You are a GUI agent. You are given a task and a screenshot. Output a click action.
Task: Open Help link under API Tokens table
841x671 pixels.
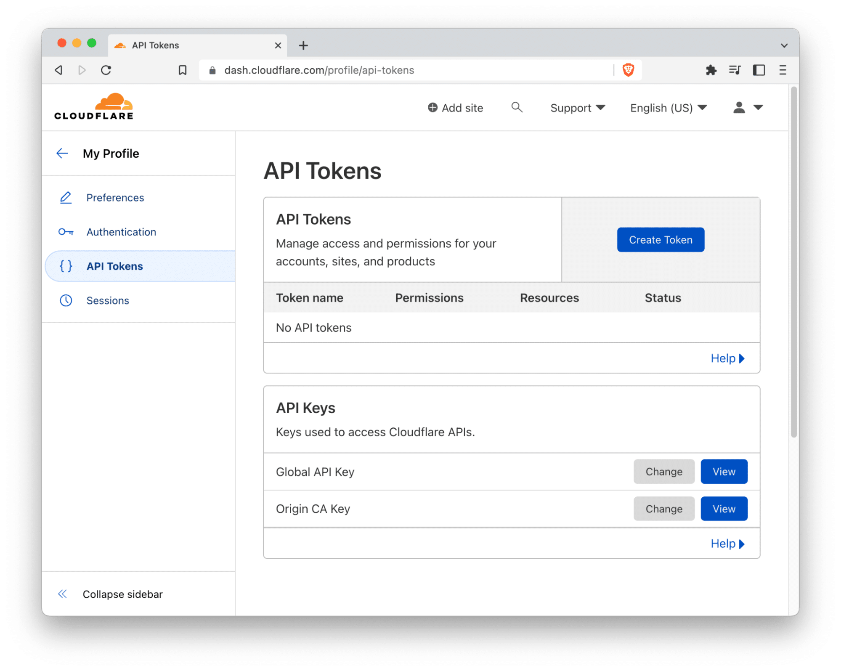(x=727, y=358)
